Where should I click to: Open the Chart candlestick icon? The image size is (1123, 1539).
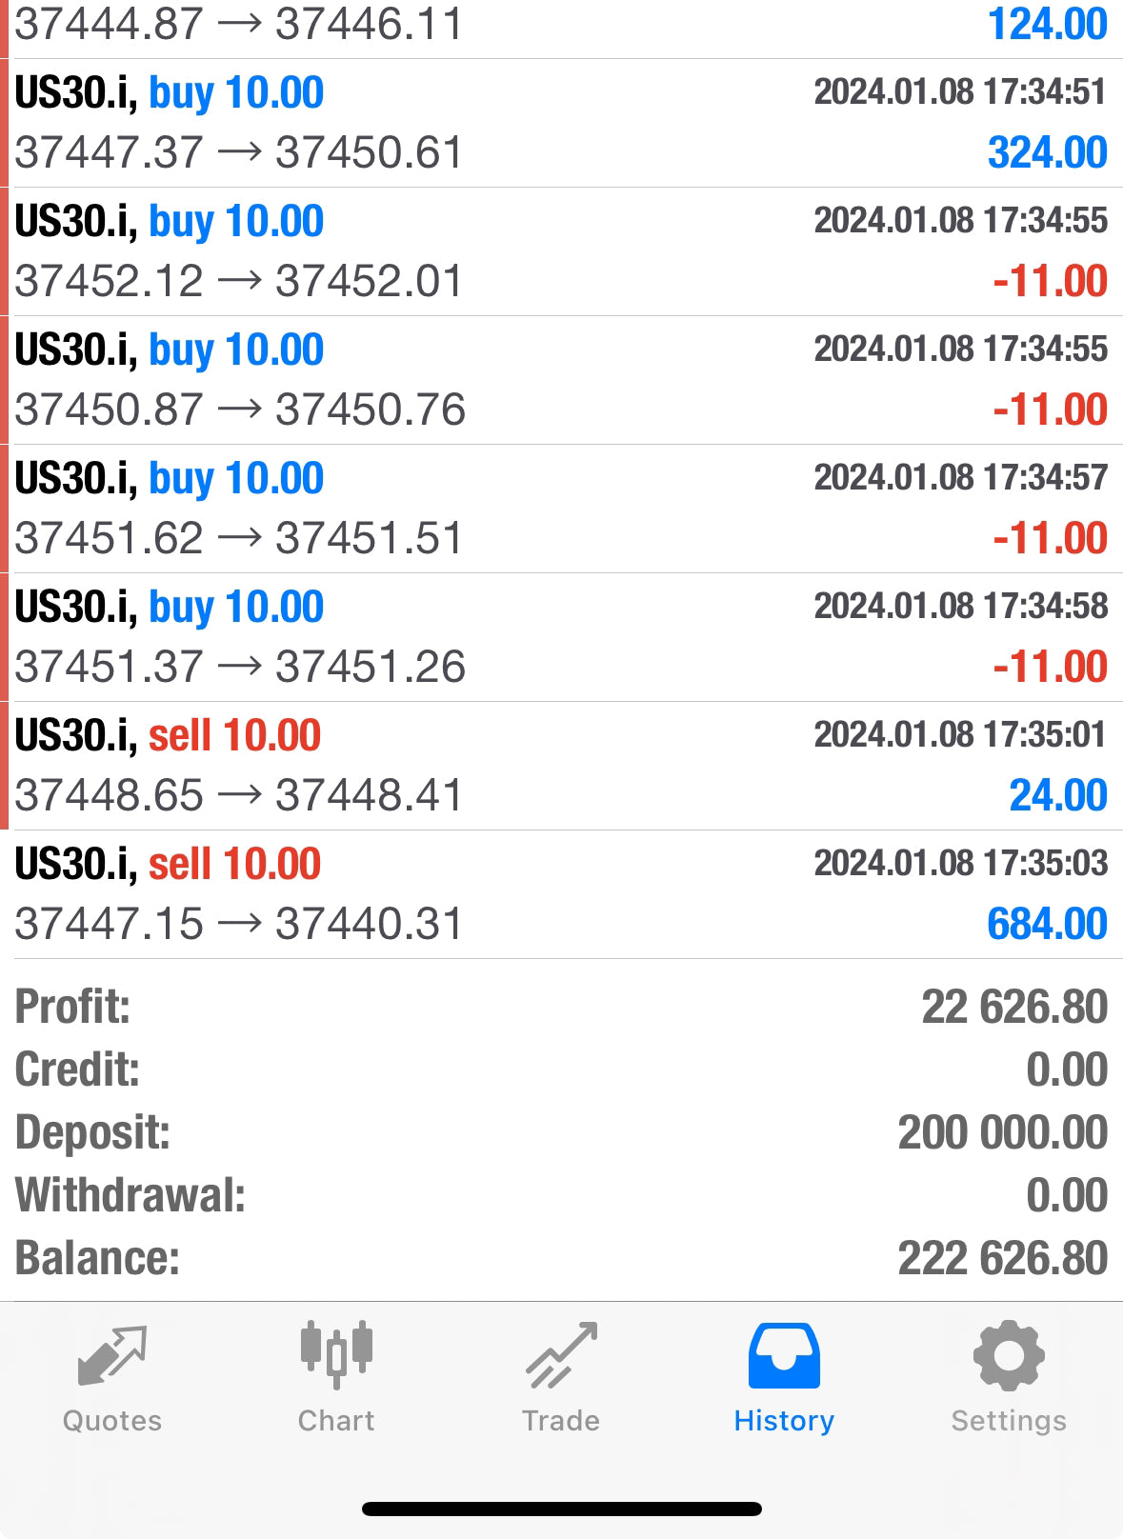(x=336, y=1354)
